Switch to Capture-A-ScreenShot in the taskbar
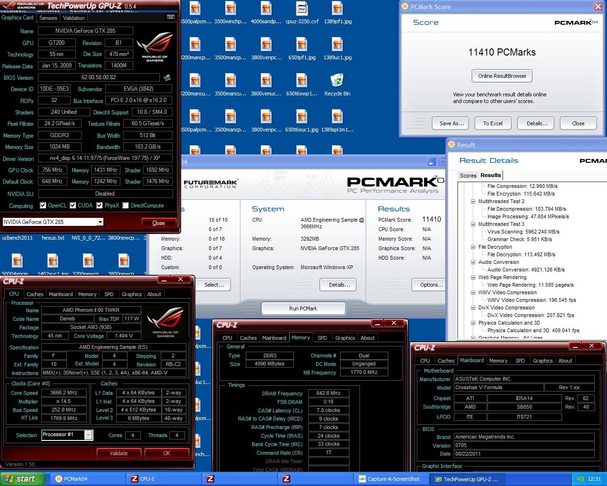Image resolution: width=607 pixels, height=486 pixels. coord(391,479)
